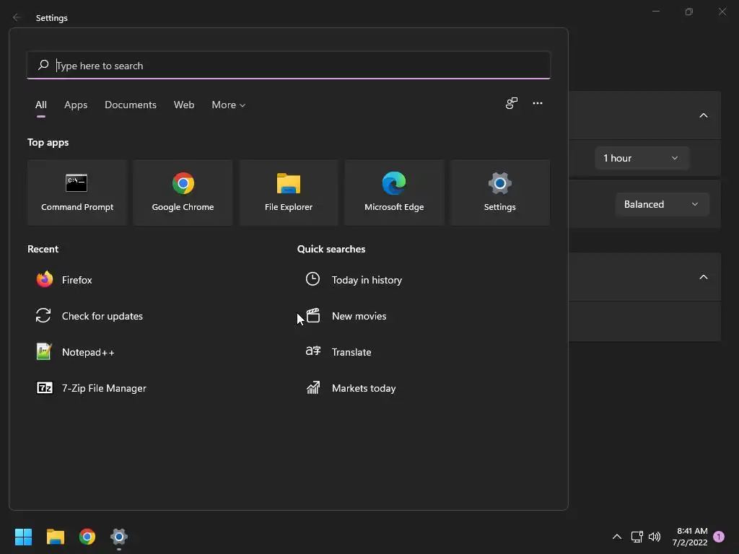This screenshot has height=554, width=739.
Task: Open Settings tile in Top apps
Action: point(499,192)
